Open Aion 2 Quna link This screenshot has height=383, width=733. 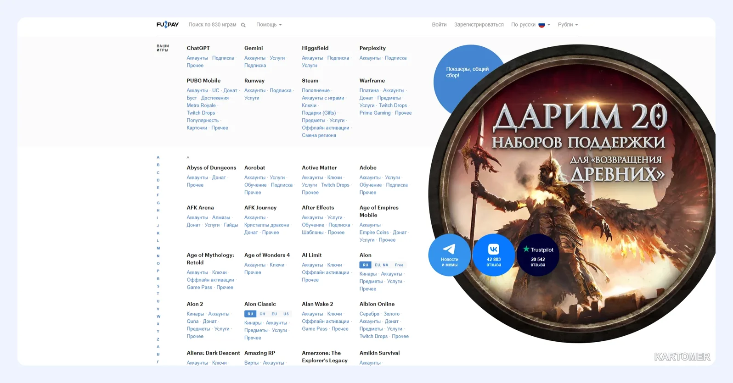pyautogui.click(x=192, y=322)
